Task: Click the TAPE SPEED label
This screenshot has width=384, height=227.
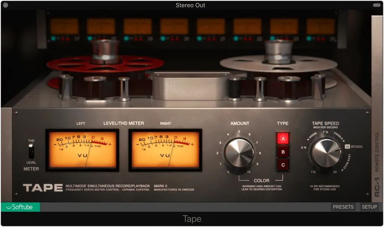Action: (x=326, y=123)
